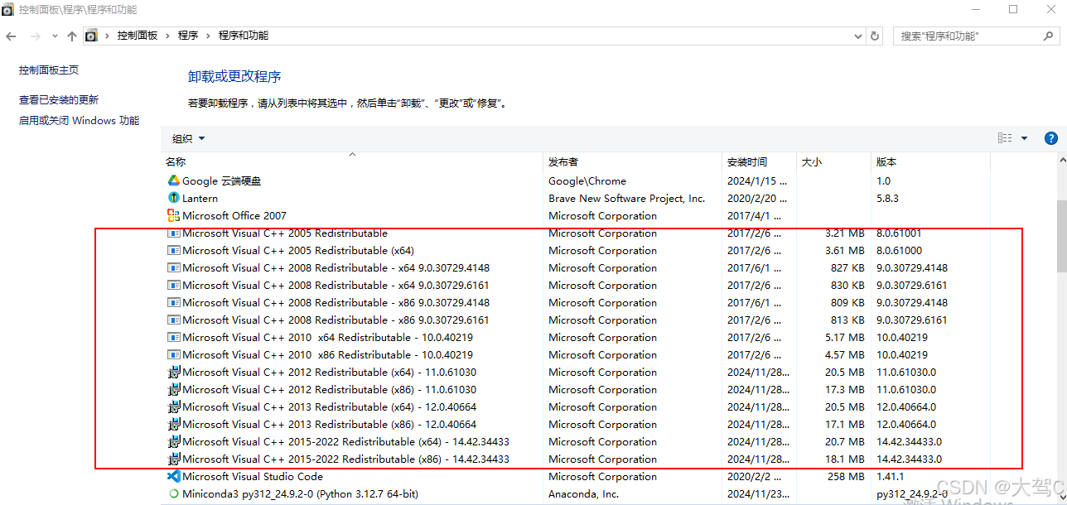Click the 258 MB size cell
Image resolution: width=1067 pixels, height=505 pixels.
tap(844, 476)
